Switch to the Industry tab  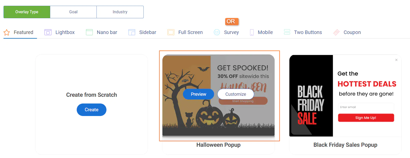pyautogui.click(x=120, y=12)
